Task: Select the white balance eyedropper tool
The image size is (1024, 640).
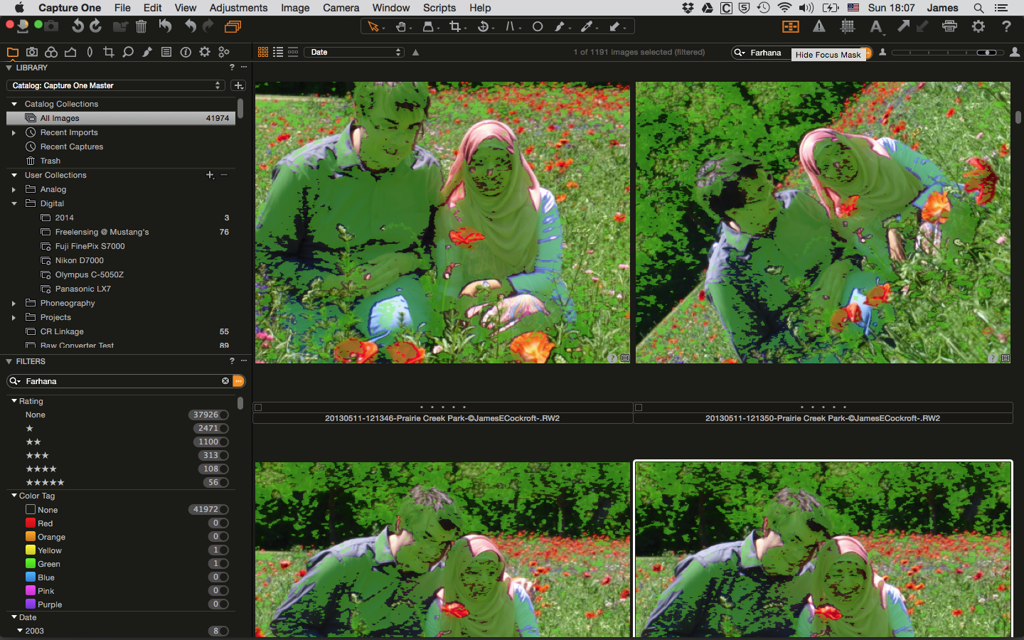Action: [x=587, y=26]
